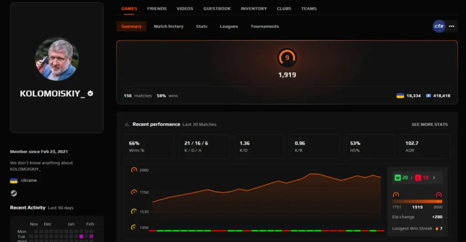
Task: Select the Tournaments tab
Action: point(264,26)
